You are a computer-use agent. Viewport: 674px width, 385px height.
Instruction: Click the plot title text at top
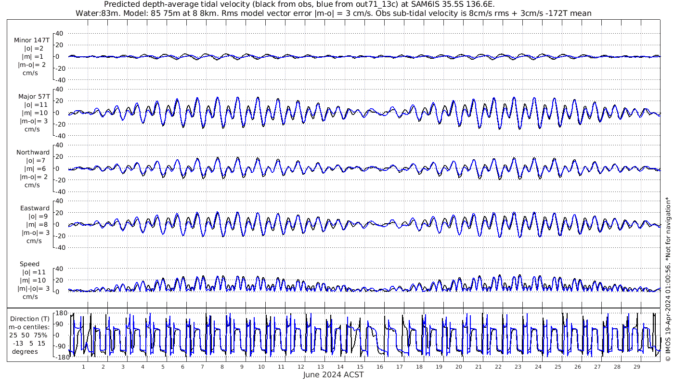coord(334,9)
